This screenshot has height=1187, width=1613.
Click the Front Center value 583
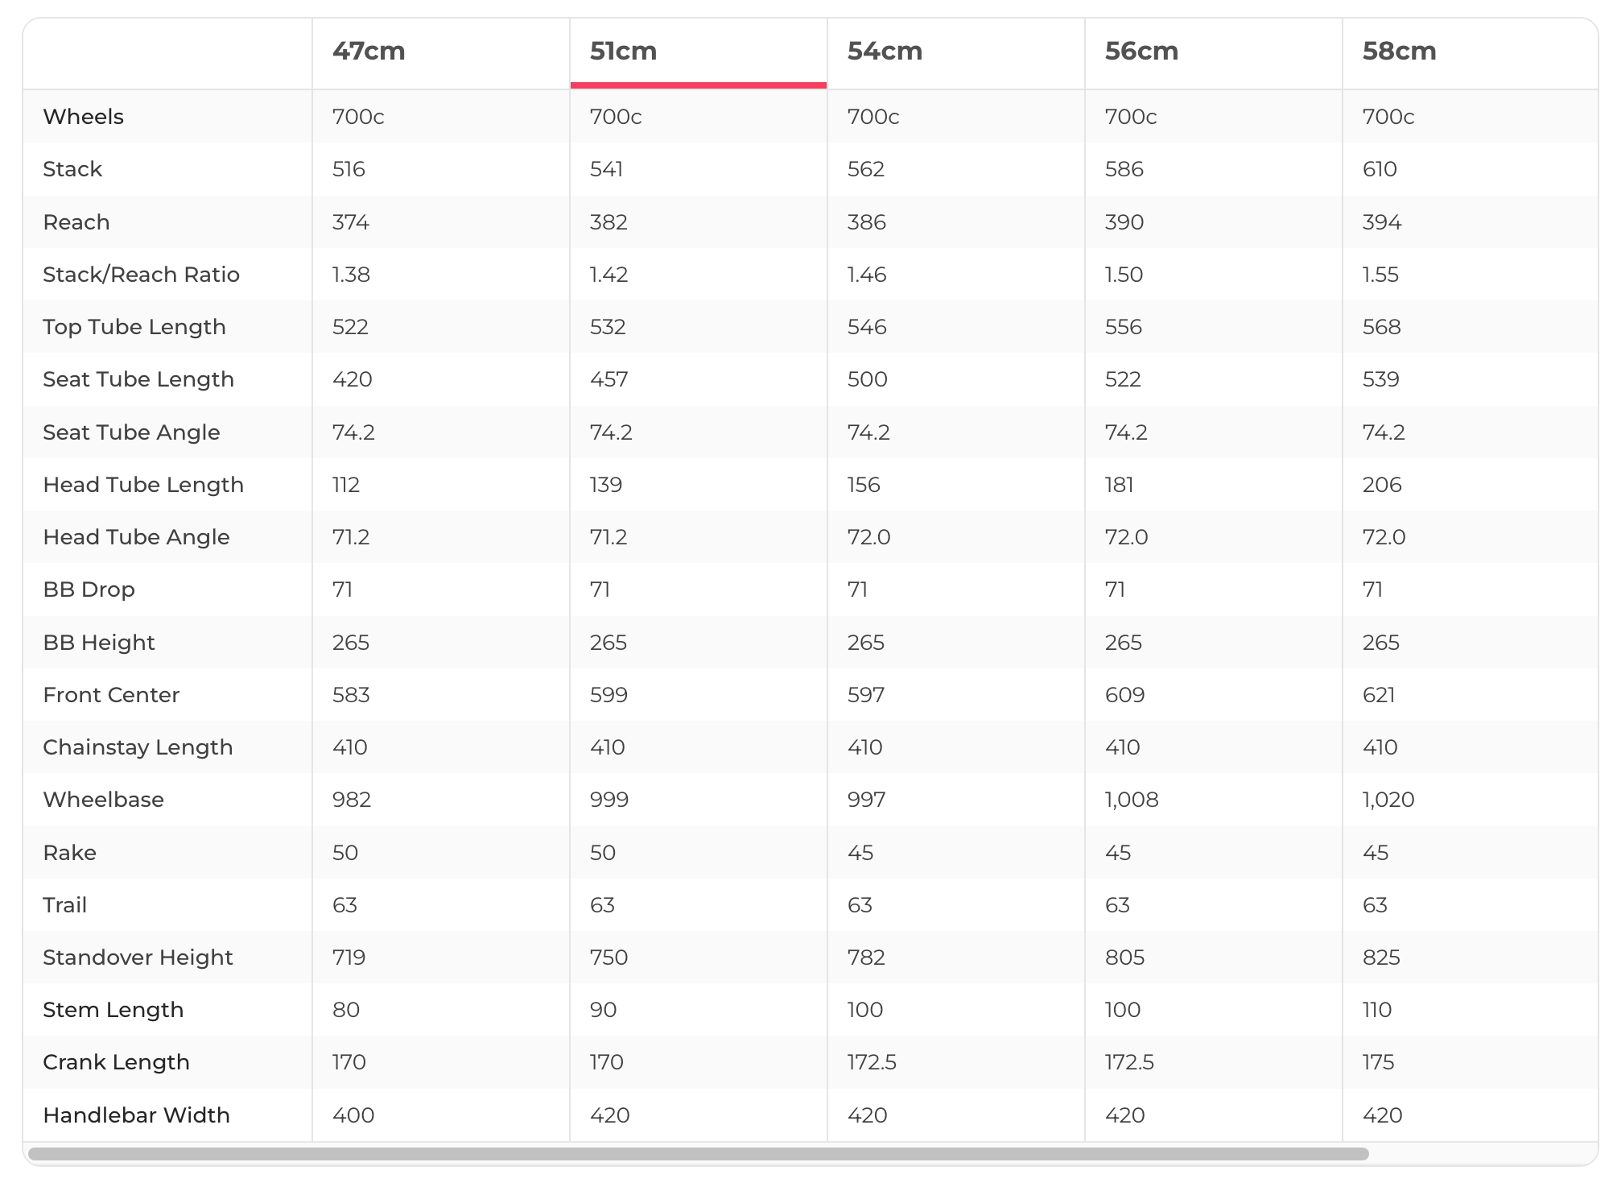click(351, 695)
